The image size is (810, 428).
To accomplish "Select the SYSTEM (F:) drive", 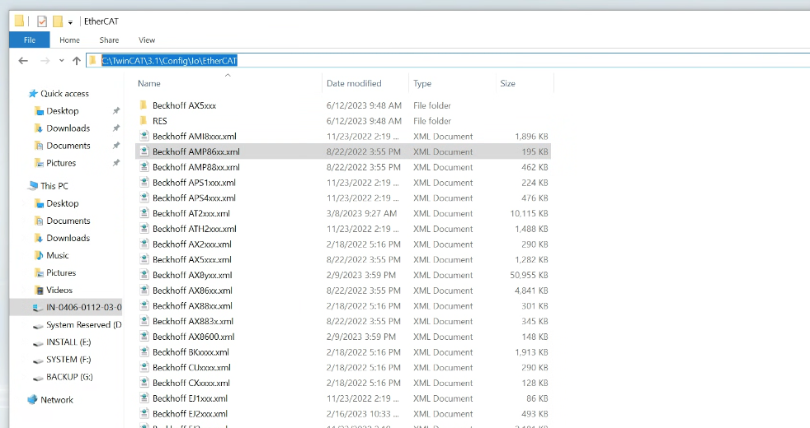I will click(x=68, y=360).
